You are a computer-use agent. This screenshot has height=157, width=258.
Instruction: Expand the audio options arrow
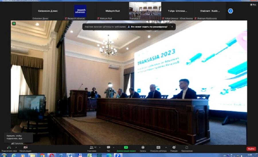pos(16,147)
